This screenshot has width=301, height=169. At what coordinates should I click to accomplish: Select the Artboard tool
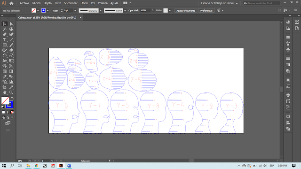[x=5, y=87]
